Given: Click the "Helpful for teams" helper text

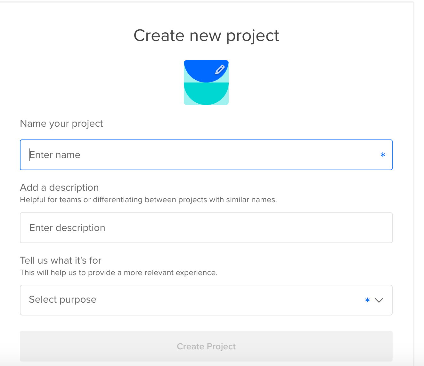Looking at the screenshot, I should pos(148,200).
